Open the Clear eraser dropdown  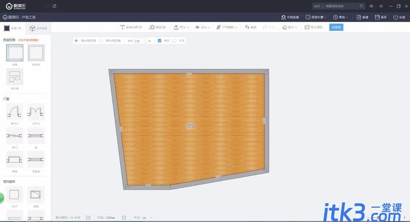(289, 27)
